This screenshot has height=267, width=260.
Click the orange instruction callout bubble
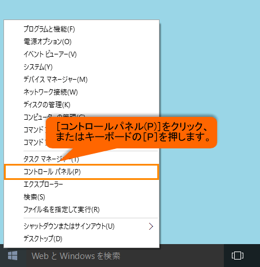tap(131, 132)
